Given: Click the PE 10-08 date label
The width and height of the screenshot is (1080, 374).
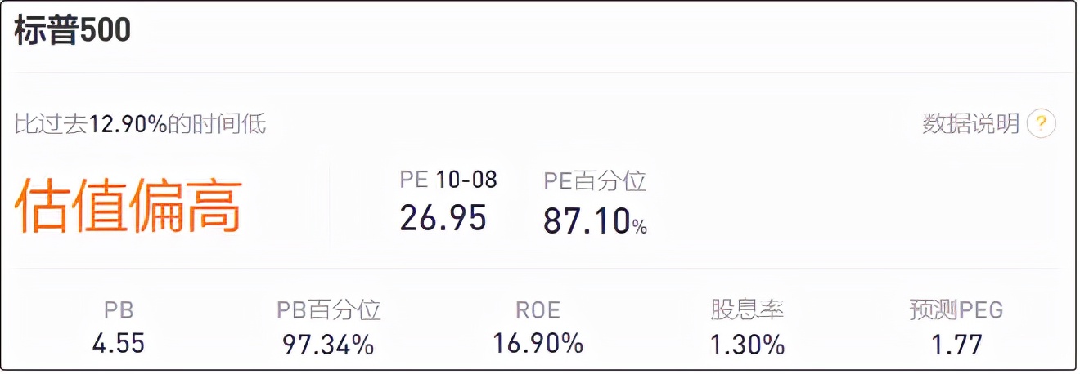Looking at the screenshot, I should 448,179.
